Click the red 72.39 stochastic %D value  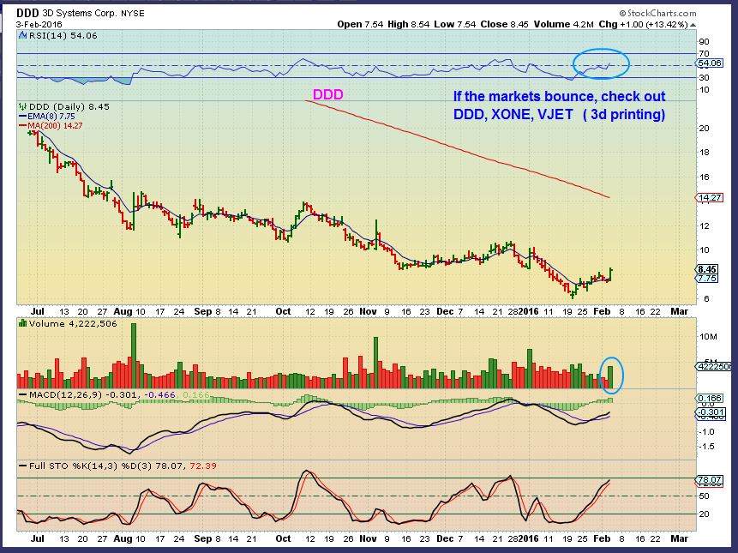tap(203, 466)
